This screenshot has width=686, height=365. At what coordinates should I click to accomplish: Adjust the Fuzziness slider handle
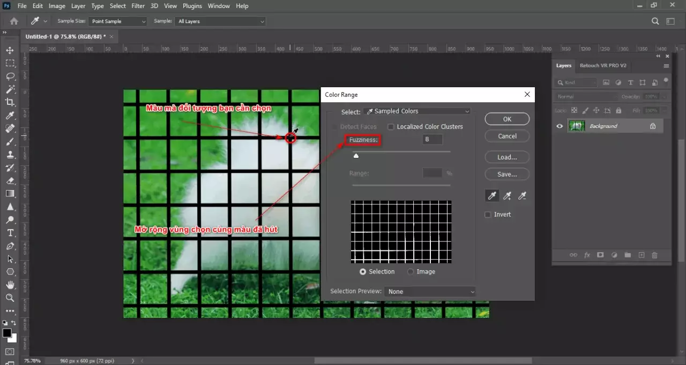point(356,155)
